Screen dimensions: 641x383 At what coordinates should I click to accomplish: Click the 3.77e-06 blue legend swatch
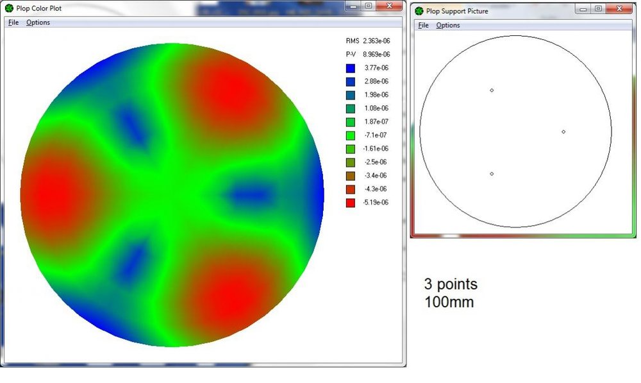[x=351, y=69]
